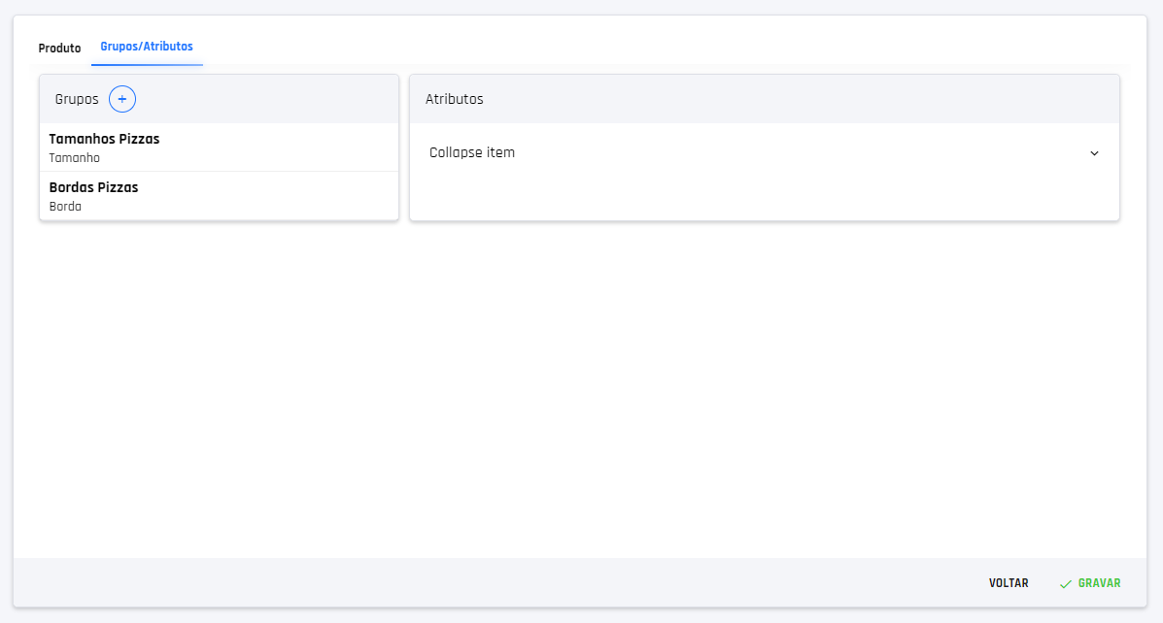Screen dimensions: 1163x623
Task: Select the Bordas Pizzas group
Action: pyautogui.click(x=93, y=186)
